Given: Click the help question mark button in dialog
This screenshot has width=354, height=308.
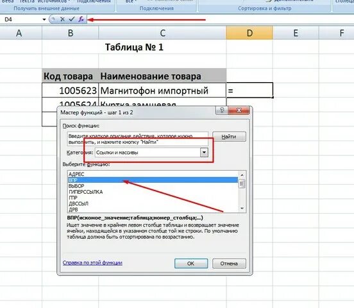Looking at the screenshot, I should tap(222, 110).
